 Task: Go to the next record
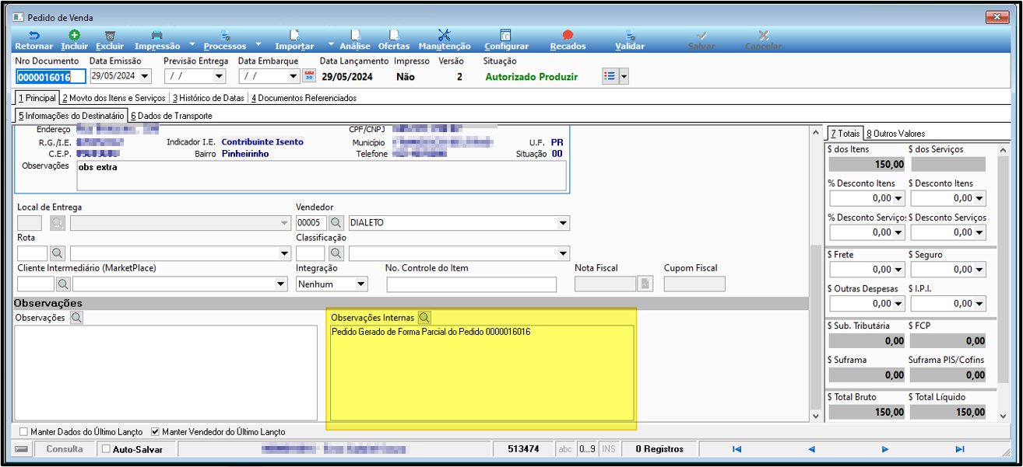point(885,448)
